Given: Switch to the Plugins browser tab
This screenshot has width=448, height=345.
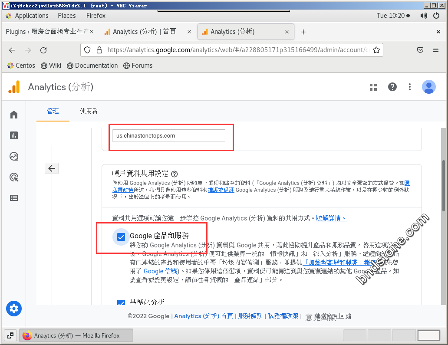Looking at the screenshot, I should click(x=47, y=31).
